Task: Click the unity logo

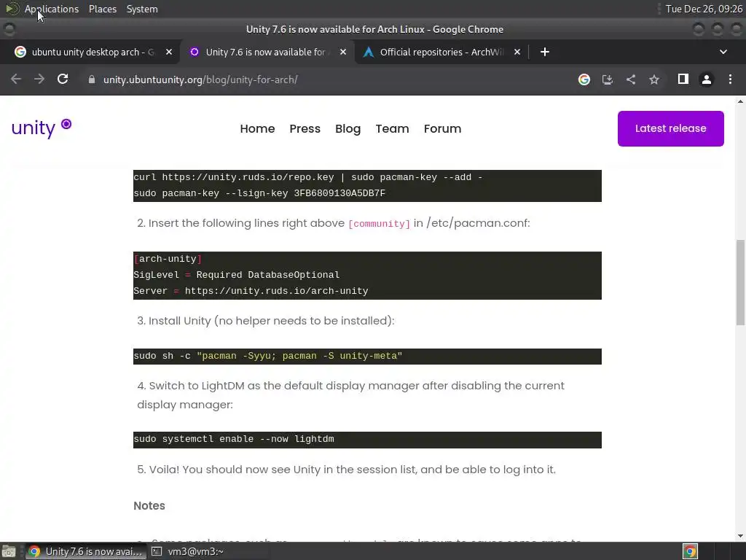Action: pos(42,128)
